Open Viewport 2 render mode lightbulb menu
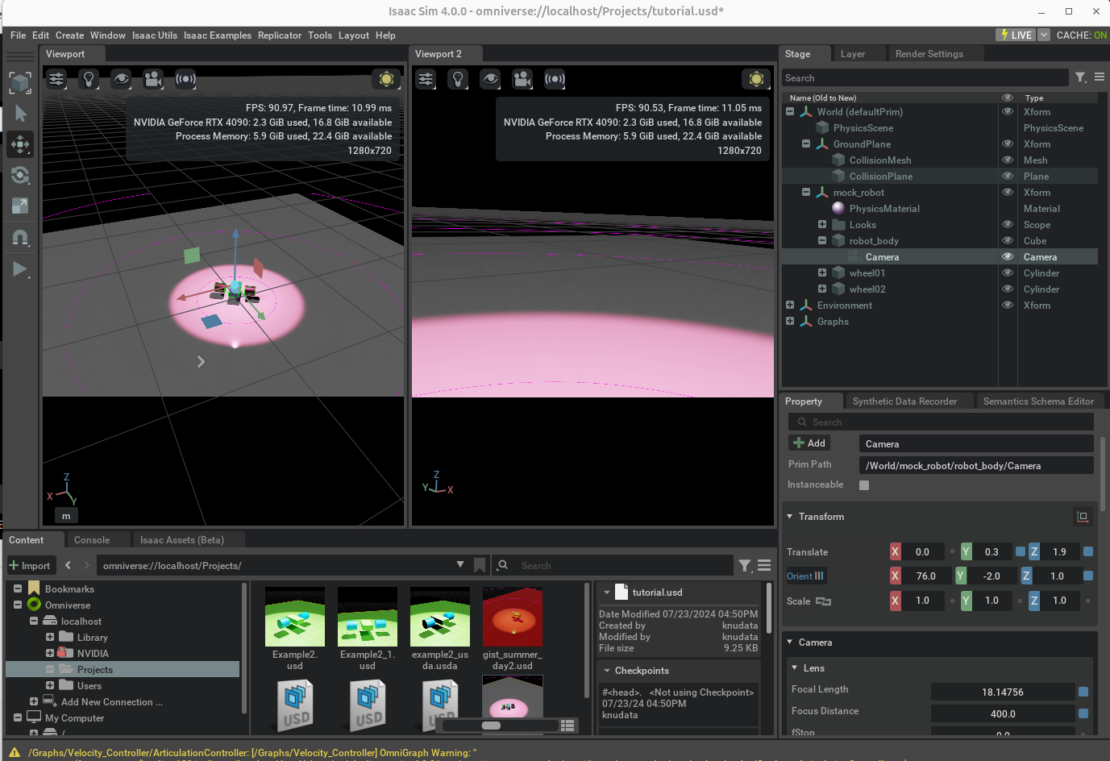The height and width of the screenshot is (761, 1110). click(x=458, y=79)
